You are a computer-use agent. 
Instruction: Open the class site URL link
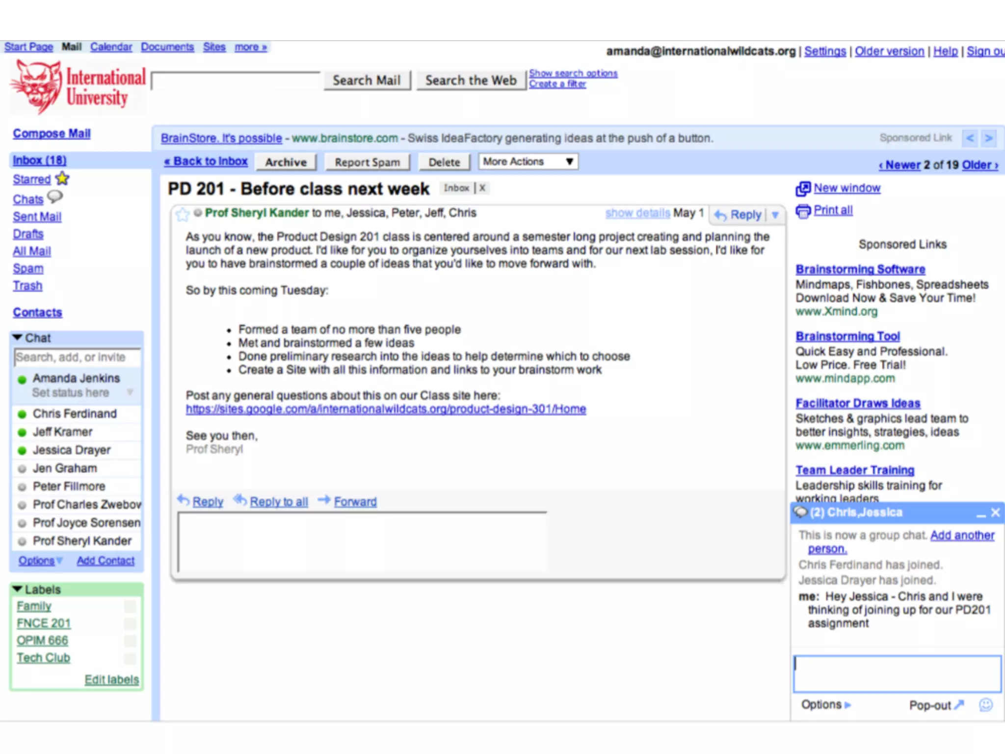(386, 409)
